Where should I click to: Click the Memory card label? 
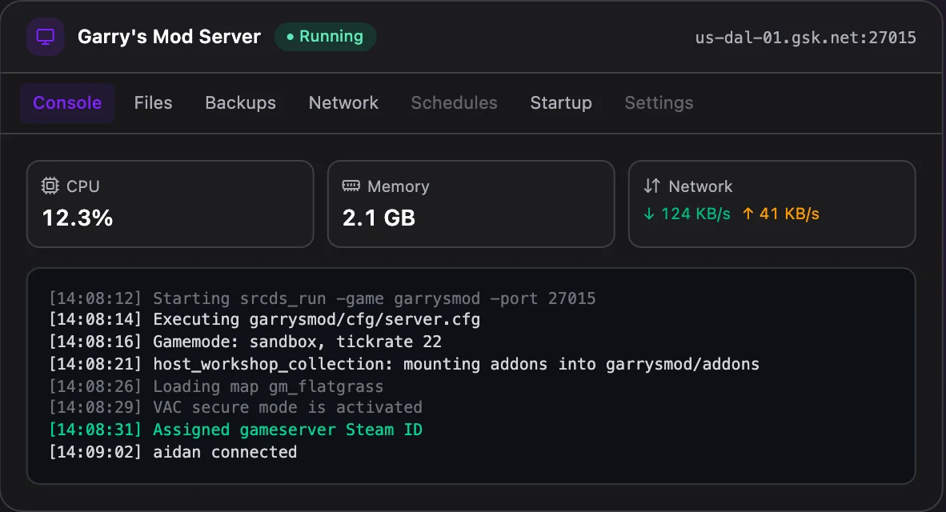(399, 186)
